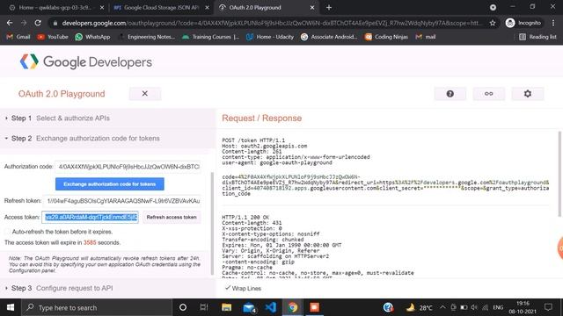The image size is (563, 316).
Task: Open the Home - Udacity bookmark
Action: 270,37
